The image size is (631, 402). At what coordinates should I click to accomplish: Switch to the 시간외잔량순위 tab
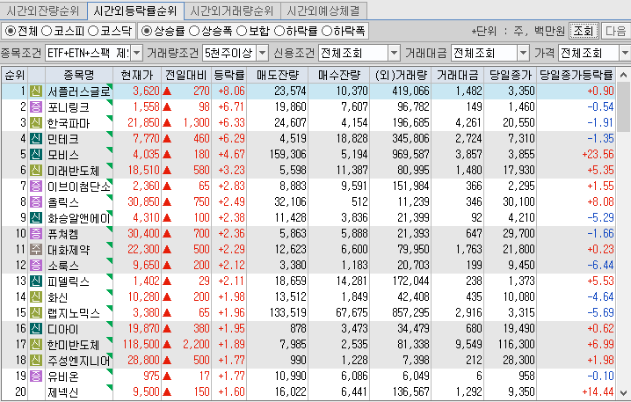coord(43,11)
